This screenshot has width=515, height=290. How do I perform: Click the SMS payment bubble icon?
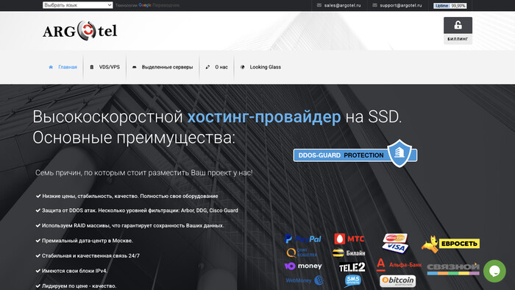[352, 281]
